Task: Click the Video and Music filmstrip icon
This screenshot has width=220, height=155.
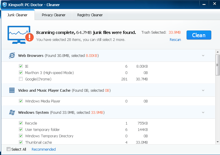Action: point(12,90)
